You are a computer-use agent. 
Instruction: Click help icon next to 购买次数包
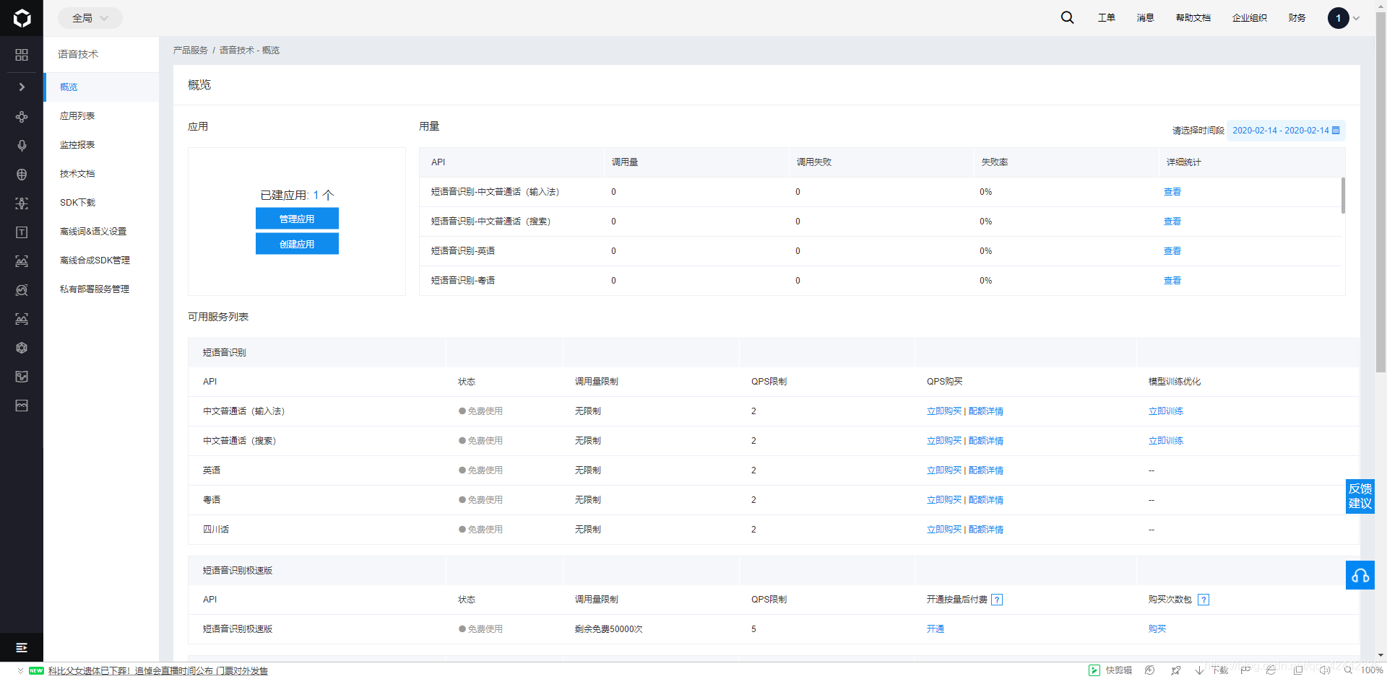click(1204, 600)
